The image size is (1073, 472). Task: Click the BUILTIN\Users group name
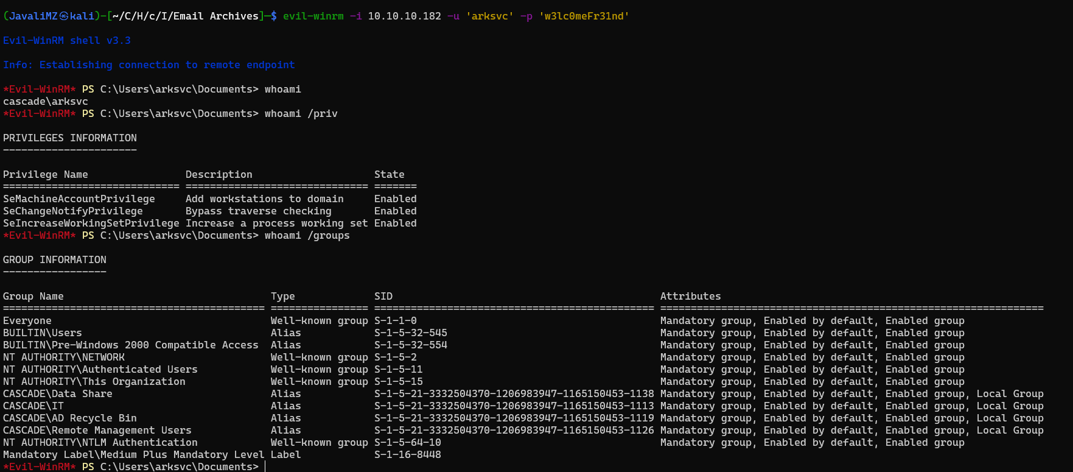[x=43, y=333]
